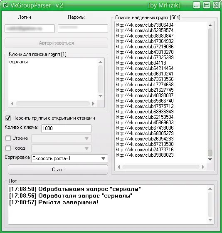Select http://vk.com/club38380847 in list
Viewport: 222px width, 233px height.
pyautogui.click(x=145, y=36)
